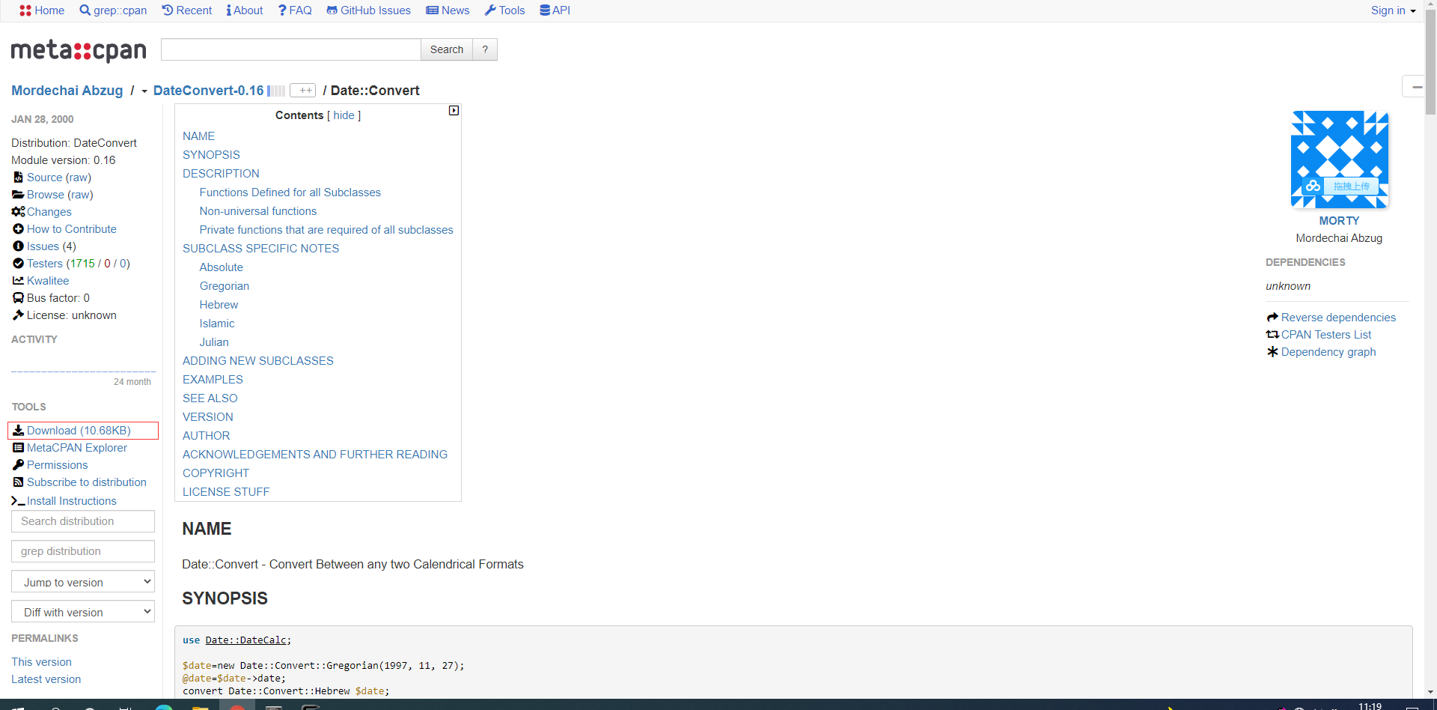The width and height of the screenshot is (1437, 710).
Task: Open the Recent nav item
Action: pyautogui.click(x=187, y=10)
